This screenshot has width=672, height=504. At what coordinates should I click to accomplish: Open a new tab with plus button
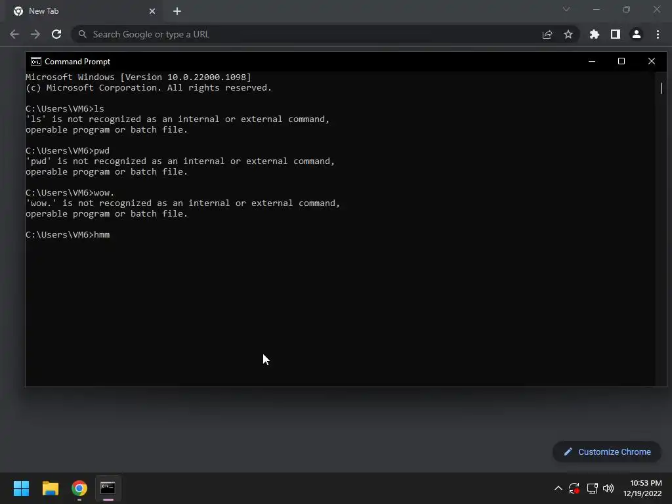click(x=177, y=11)
